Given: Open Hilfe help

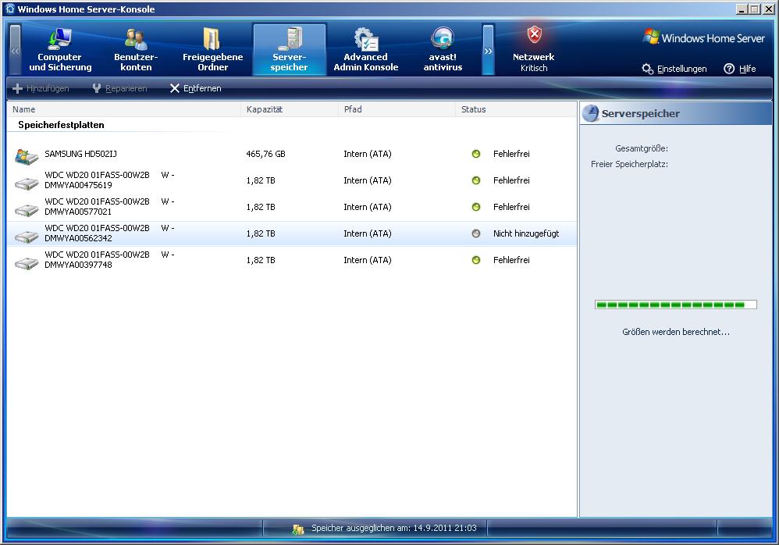Looking at the screenshot, I should tap(740, 69).
